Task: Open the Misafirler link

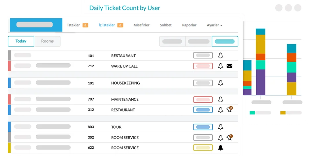Action: point(141,25)
